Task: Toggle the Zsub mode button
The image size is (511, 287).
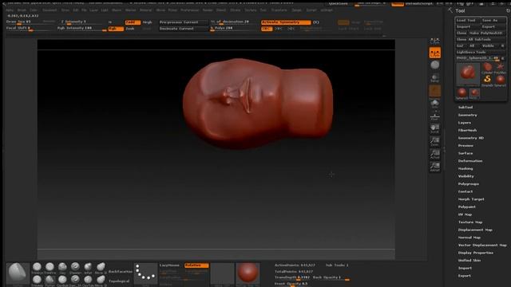Action: (x=130, y=29)
